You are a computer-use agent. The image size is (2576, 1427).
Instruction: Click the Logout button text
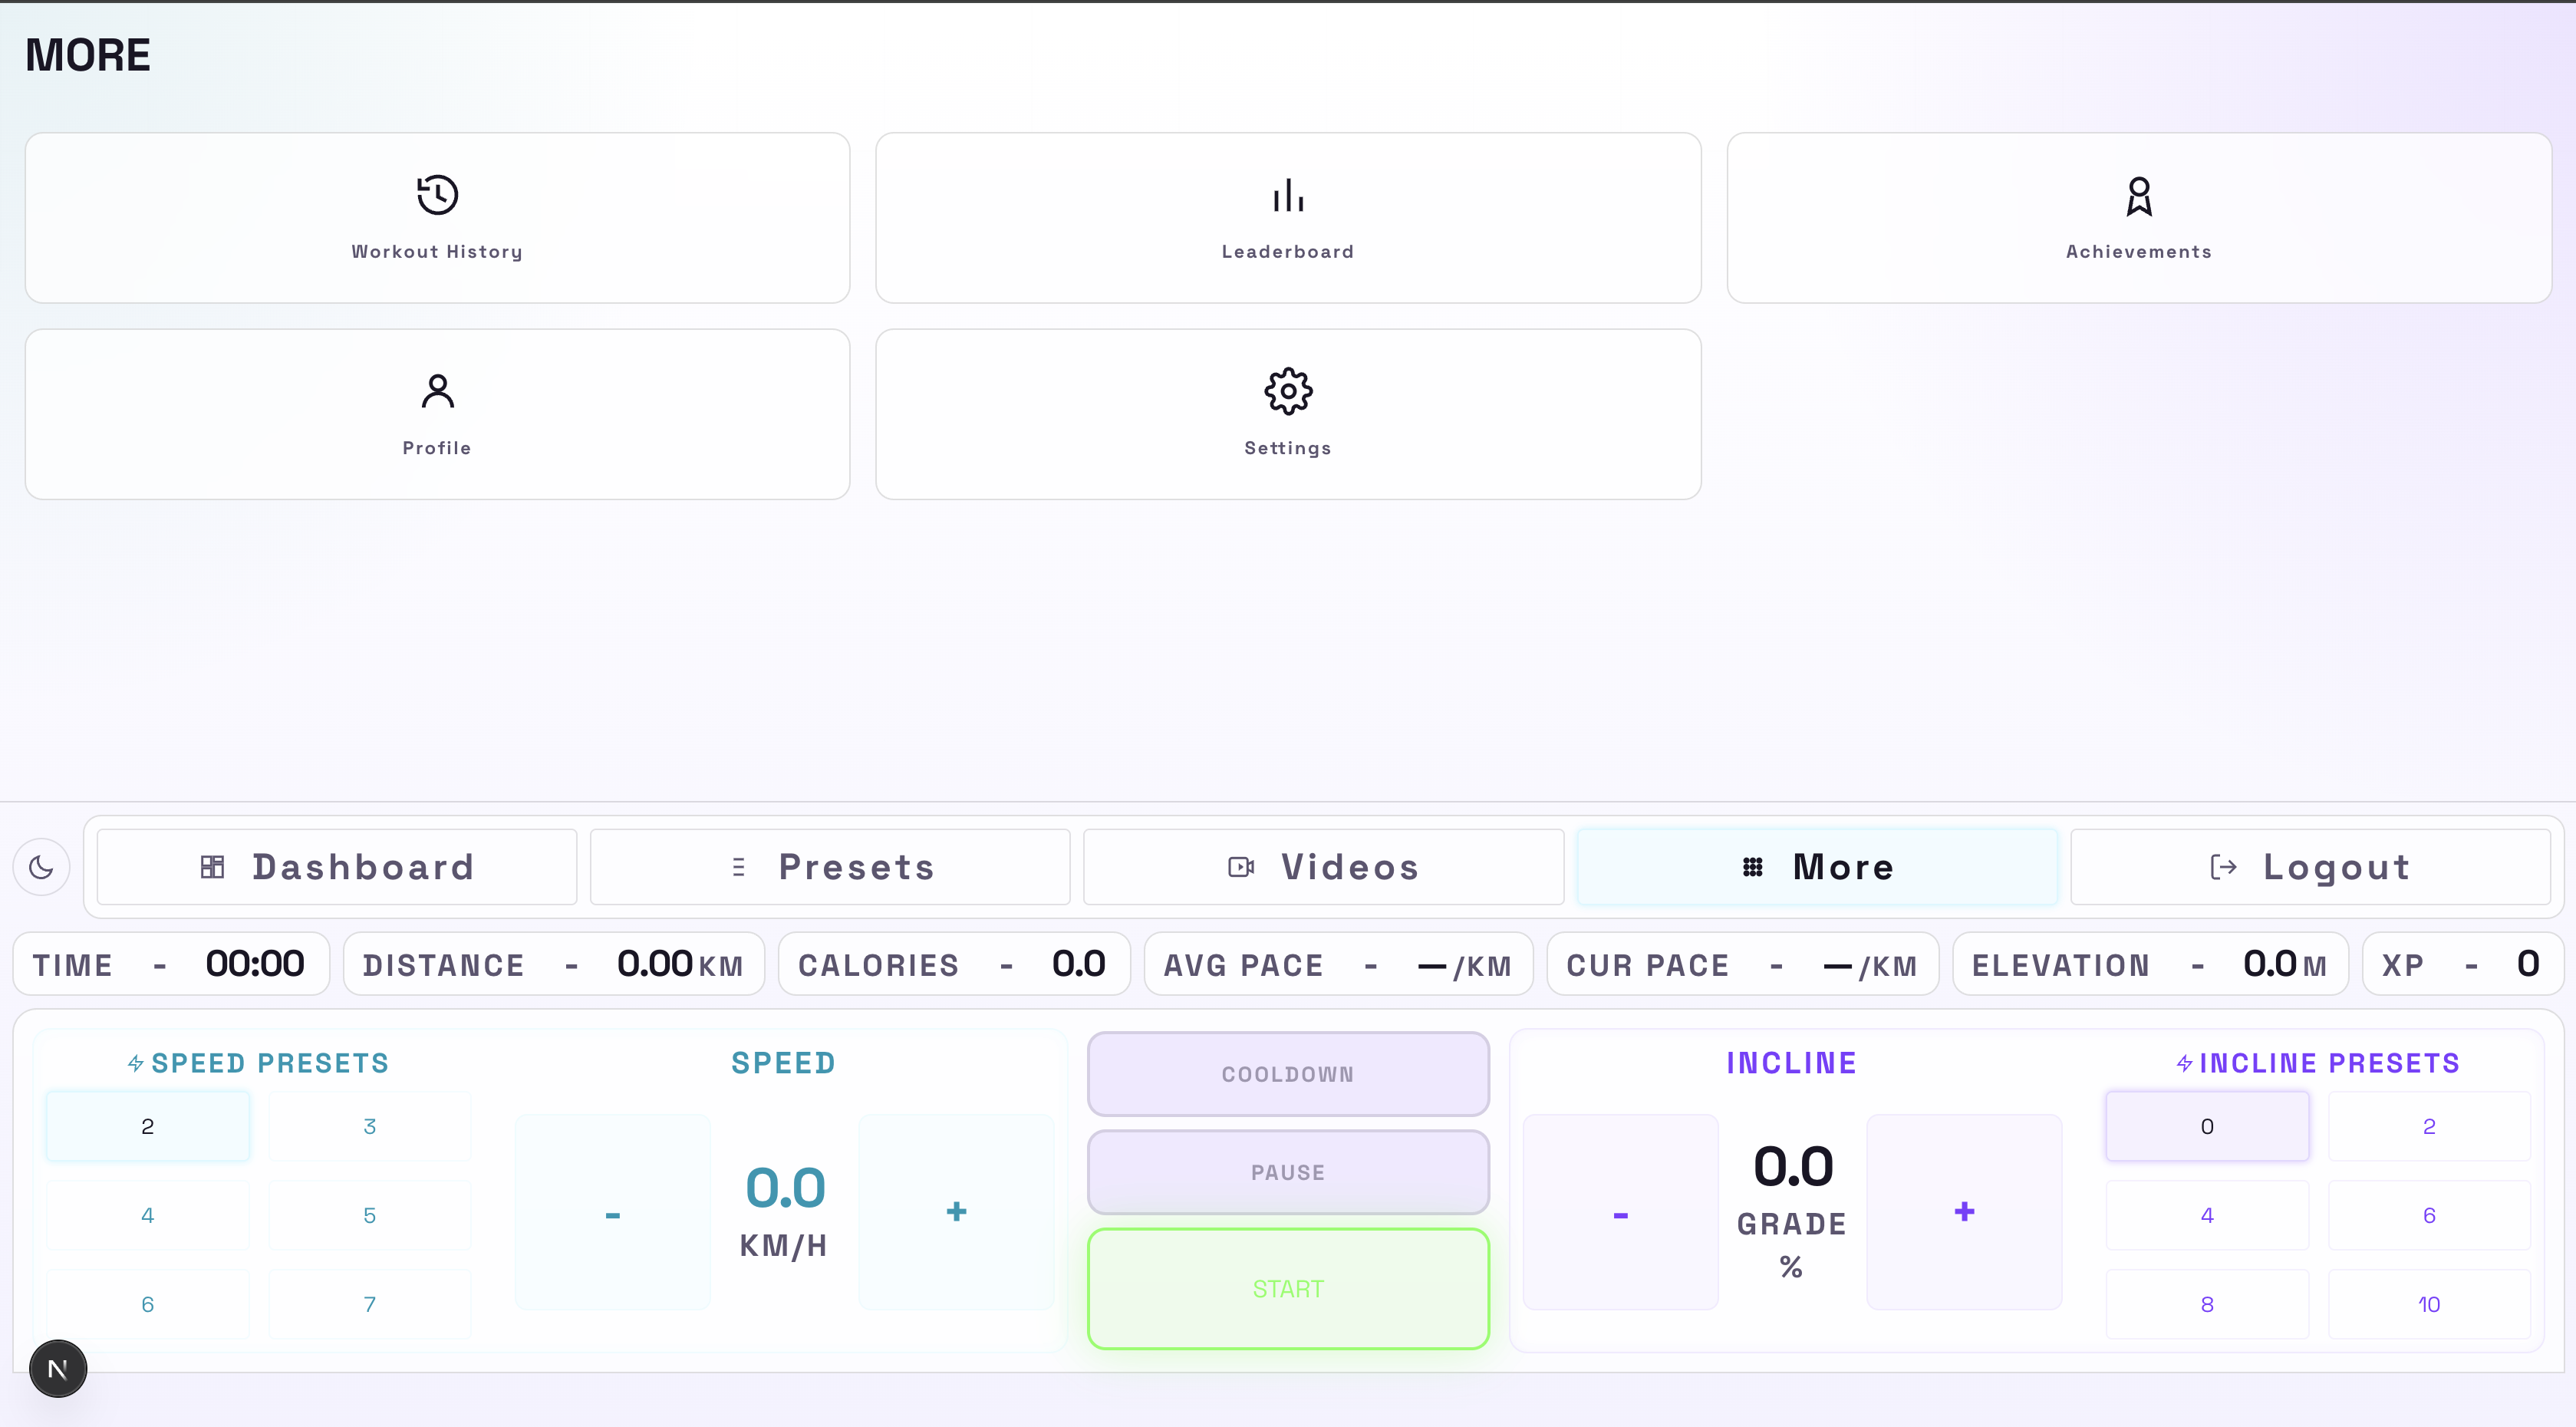[2336, 867]
